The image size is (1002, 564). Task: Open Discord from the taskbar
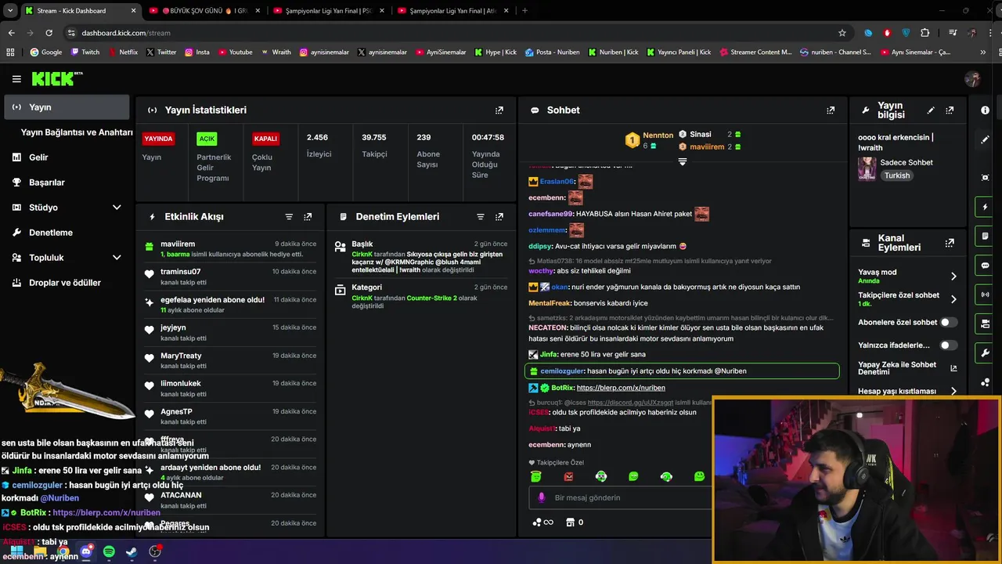[x=86, y=552]
